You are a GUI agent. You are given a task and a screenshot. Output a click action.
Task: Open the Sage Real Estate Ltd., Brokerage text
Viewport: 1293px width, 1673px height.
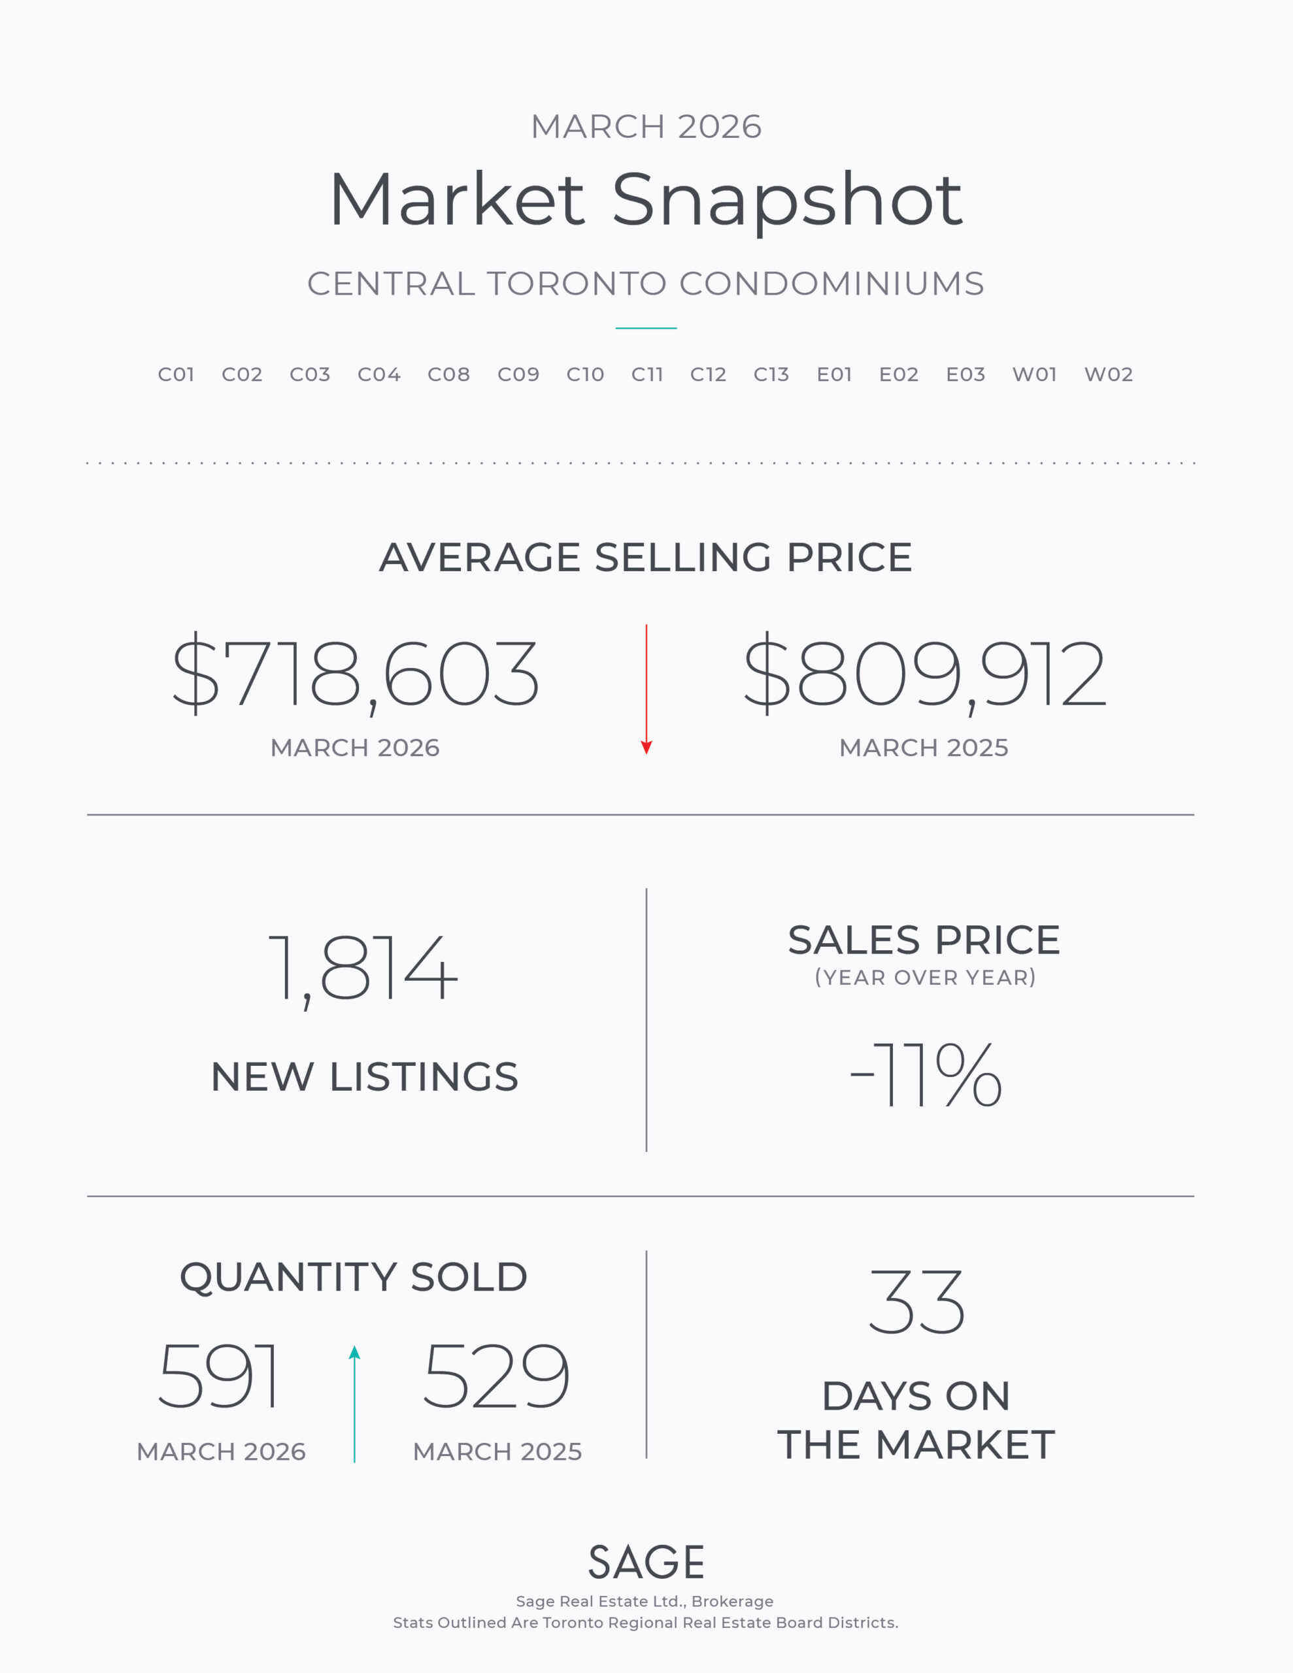645,1601
